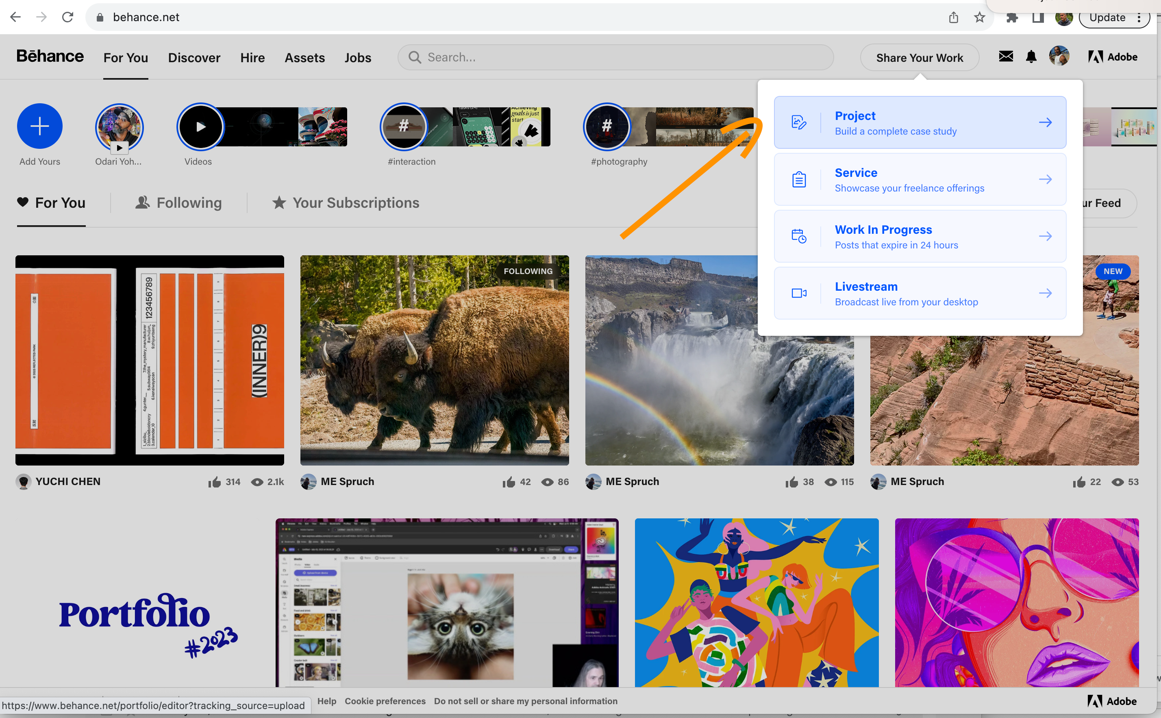Open the messages envelope icon
Image resolution: width=1161 pixels, height=718 pixels.
click(1005, 57)
